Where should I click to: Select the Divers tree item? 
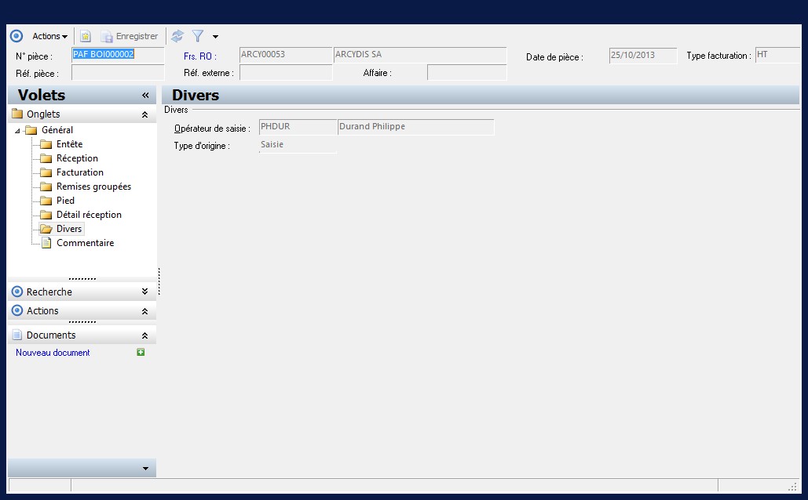coord(69,229)
